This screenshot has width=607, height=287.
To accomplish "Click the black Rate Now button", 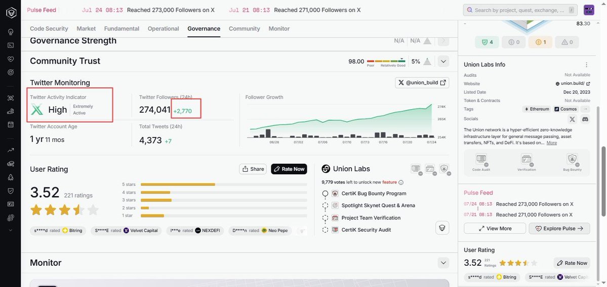I will [x=289, y=169].
